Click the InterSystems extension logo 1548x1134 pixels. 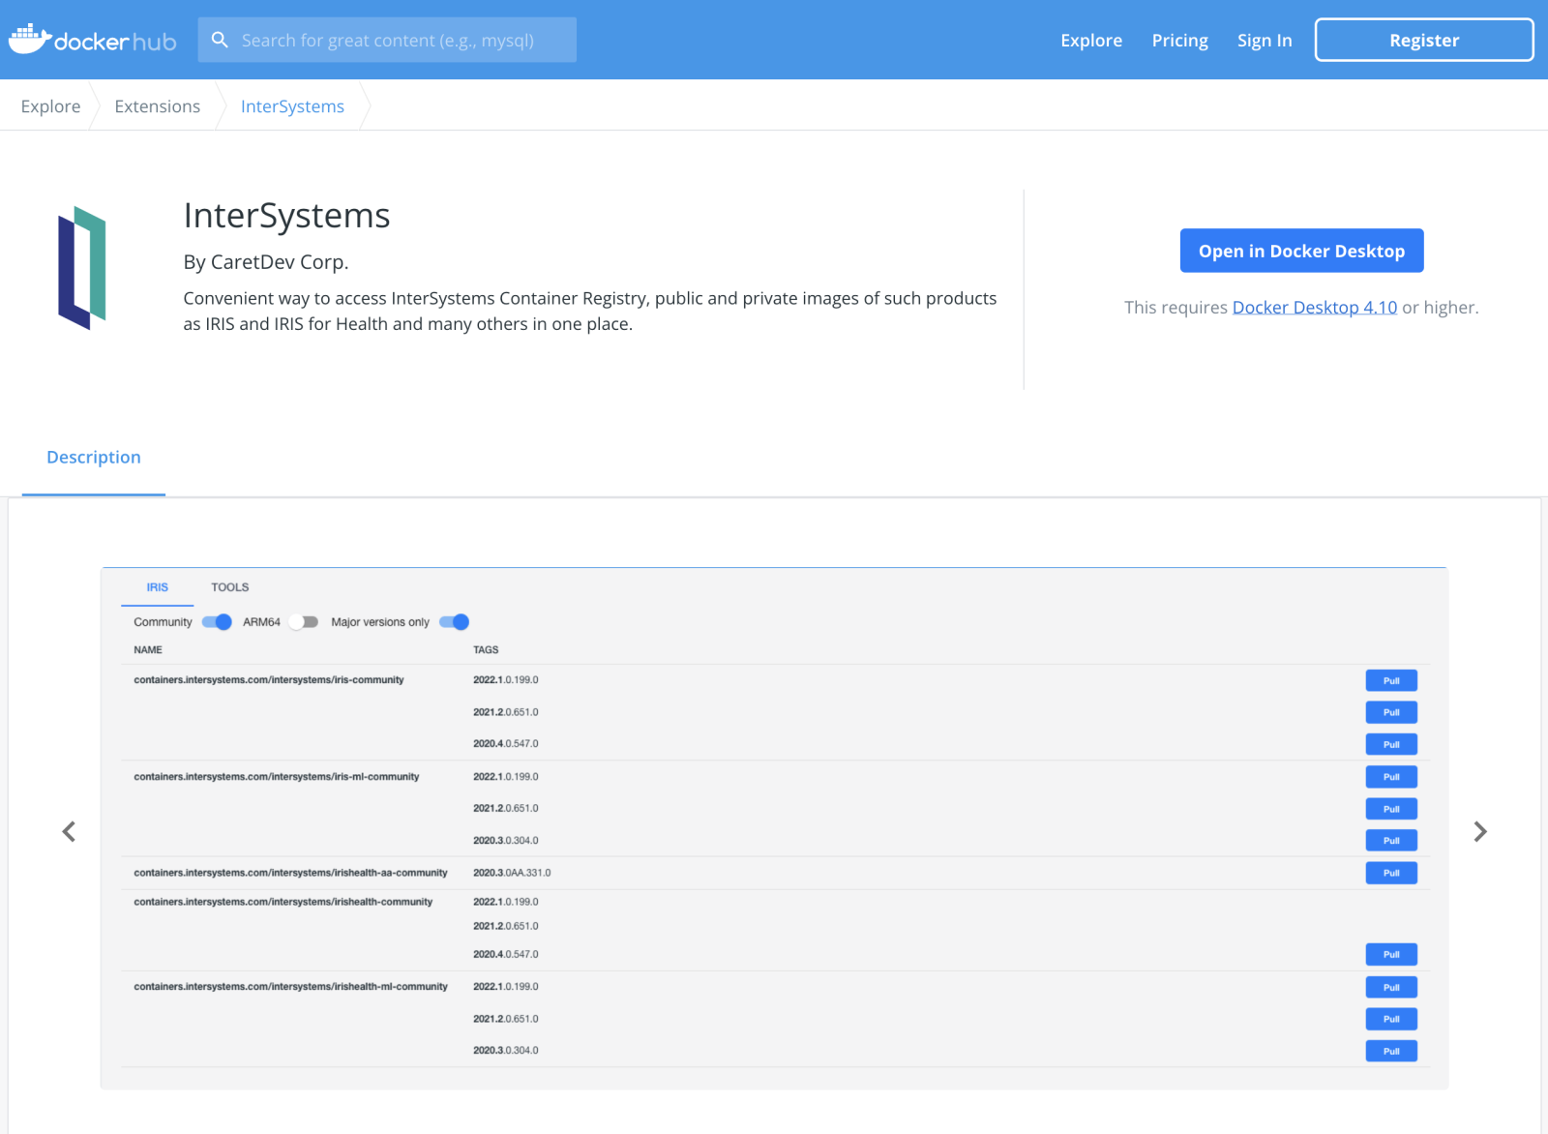coord(81,268)
